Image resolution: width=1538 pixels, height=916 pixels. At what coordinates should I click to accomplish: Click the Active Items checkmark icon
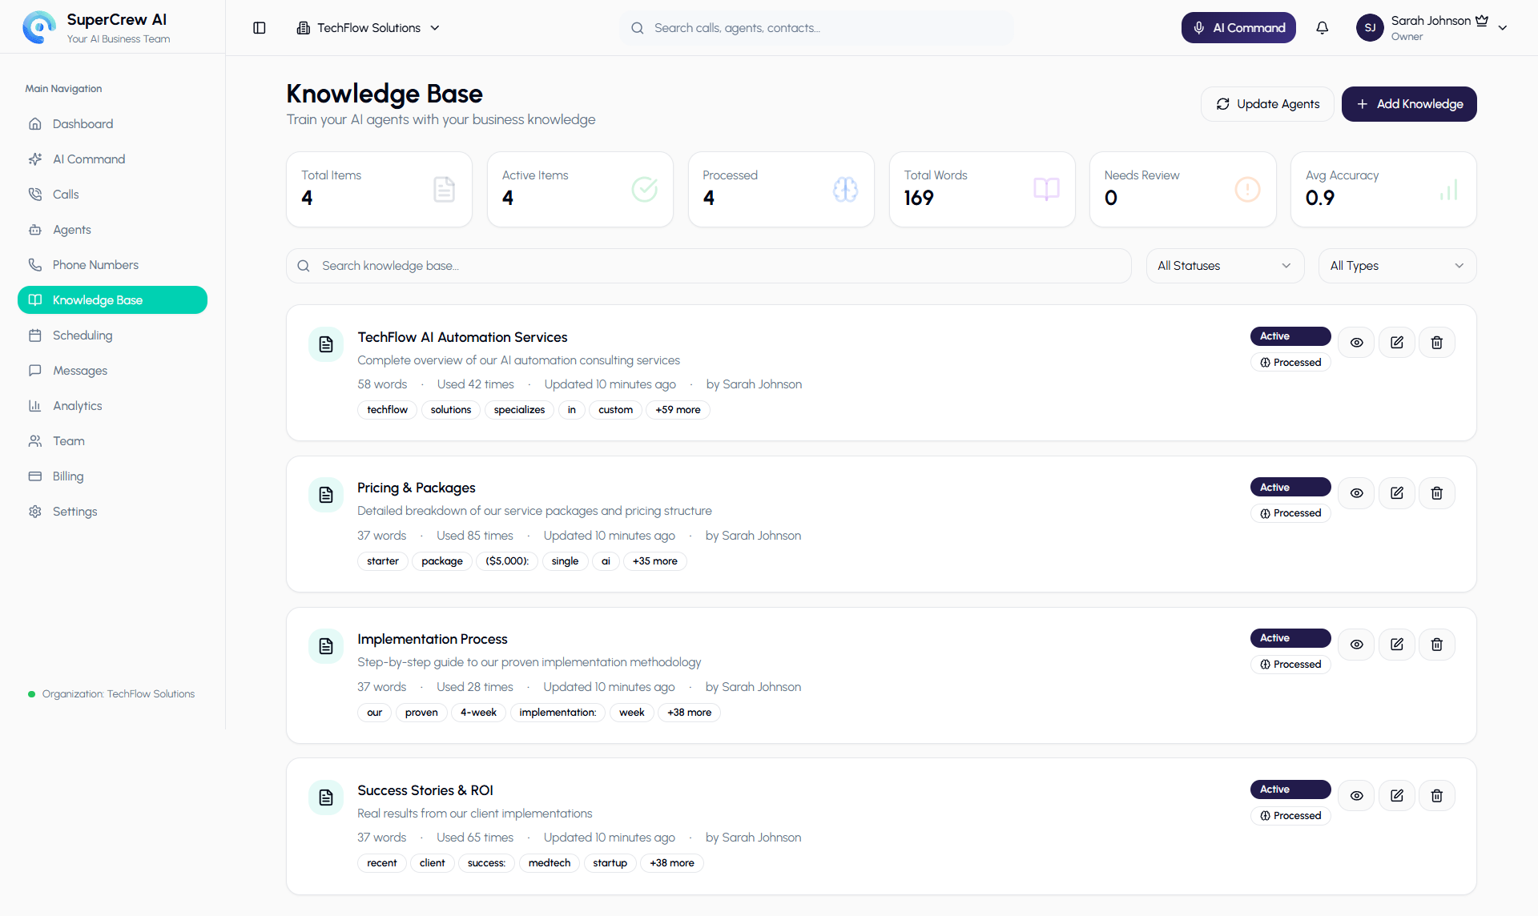[645, 189]
